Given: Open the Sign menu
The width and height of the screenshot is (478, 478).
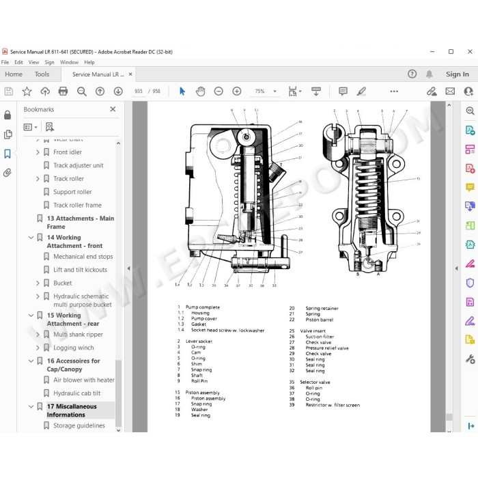Looking at the screenshot, I should tap(49, 62).
